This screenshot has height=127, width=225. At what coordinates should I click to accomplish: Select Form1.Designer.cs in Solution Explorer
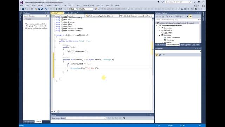(173, 38)
